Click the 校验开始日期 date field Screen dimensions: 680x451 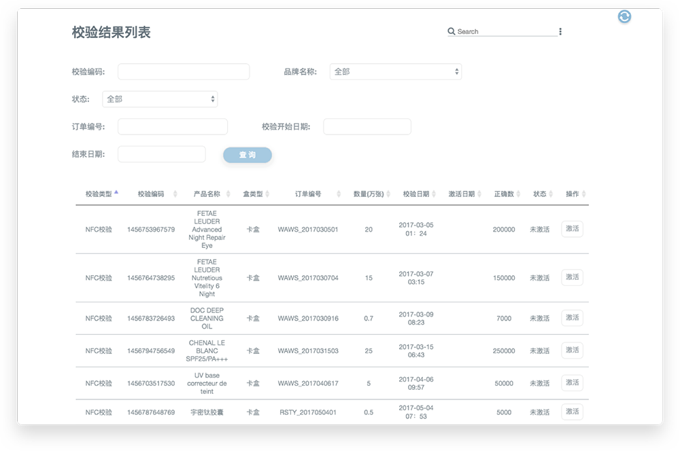click(367, 127)
